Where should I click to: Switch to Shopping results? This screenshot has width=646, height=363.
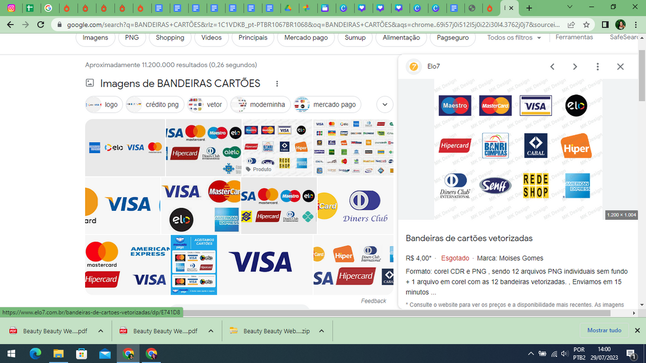(170, 38)
